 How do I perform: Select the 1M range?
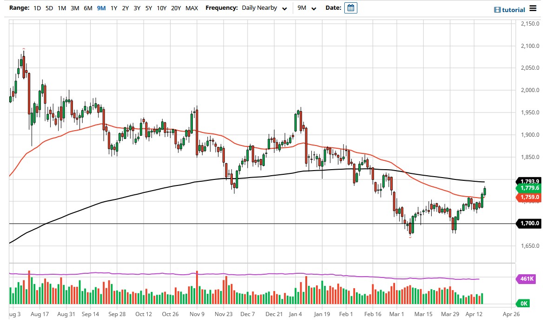62,8
